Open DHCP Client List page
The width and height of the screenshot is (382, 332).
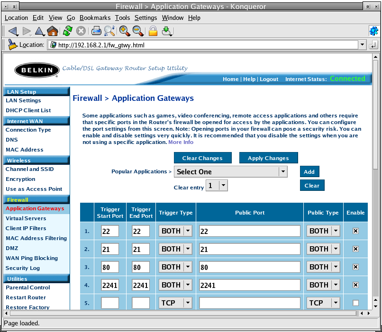coord(28,110)
